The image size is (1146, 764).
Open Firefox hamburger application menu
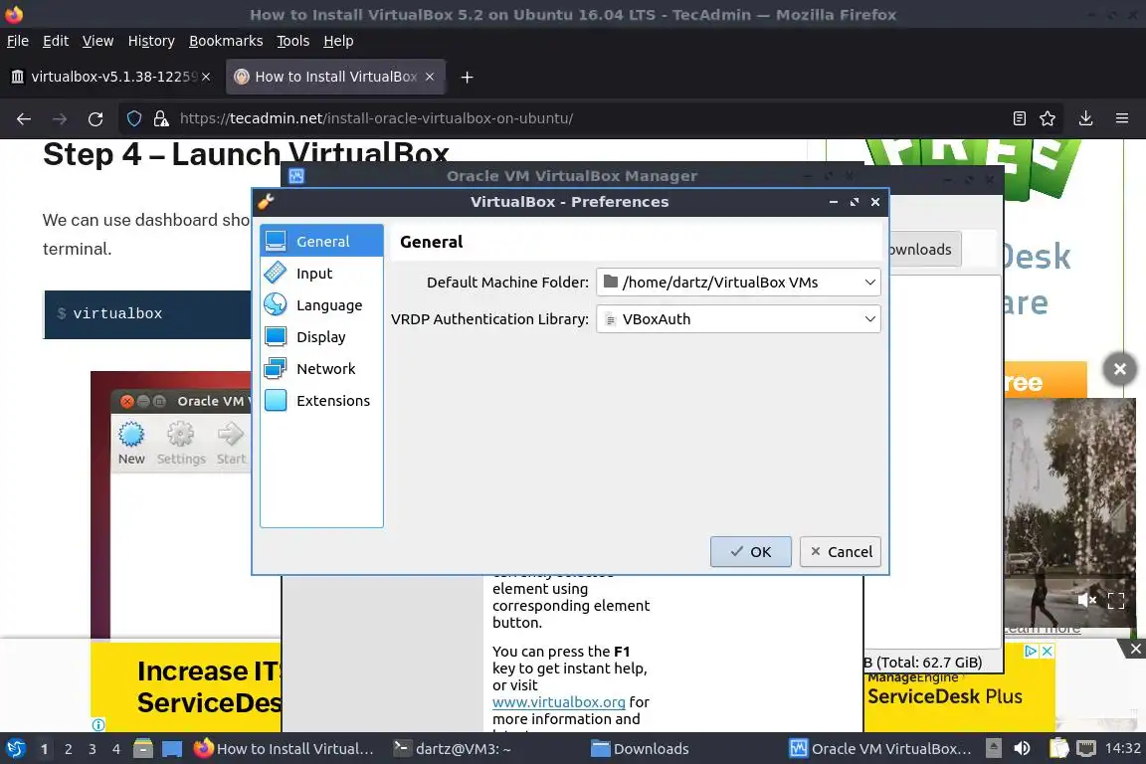click(1122, 118)
